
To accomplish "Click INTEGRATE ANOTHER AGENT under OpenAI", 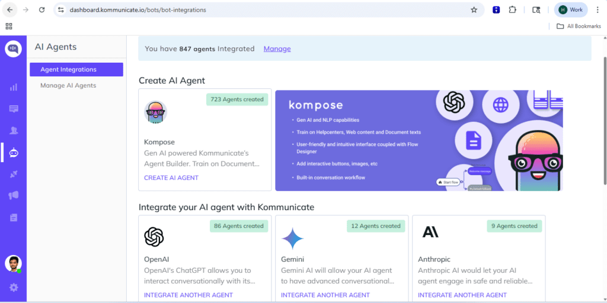I will (189, 295).
